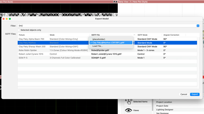Screen dimensions: 204x114
Task: Choose Load File... from the popup
Action: coord(97,46)
